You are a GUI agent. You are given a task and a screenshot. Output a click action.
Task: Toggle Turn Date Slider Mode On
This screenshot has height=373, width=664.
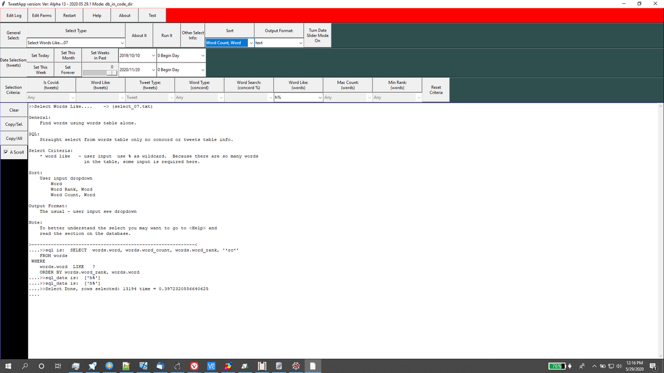tap(318, 35)
